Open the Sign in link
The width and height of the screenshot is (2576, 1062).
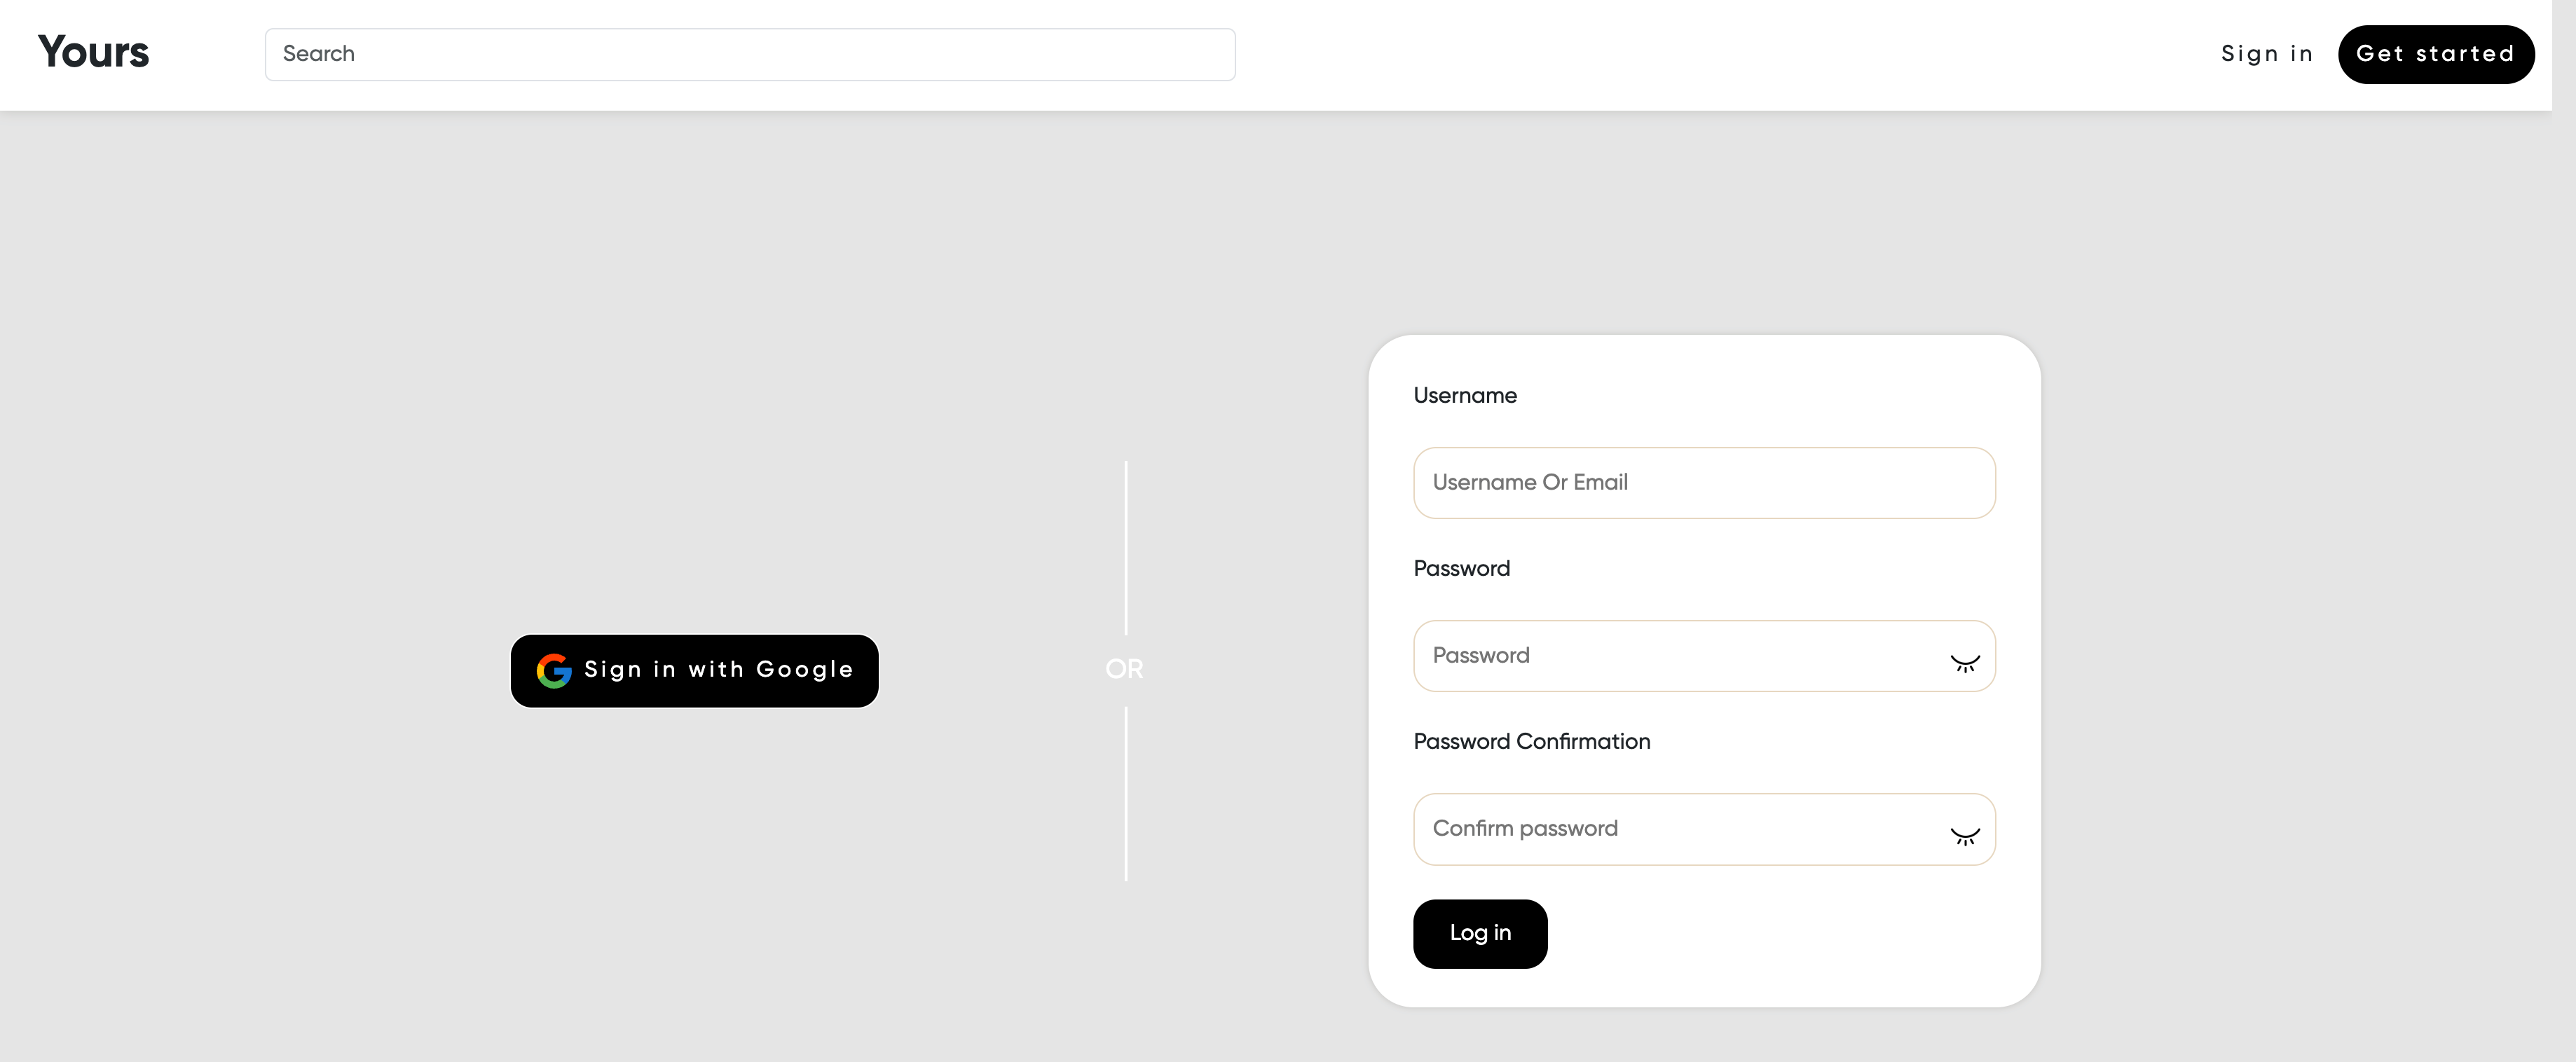(x=2267, y=54)
